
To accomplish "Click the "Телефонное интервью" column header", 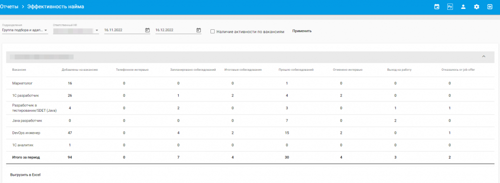I will click(x=132, y=69).
